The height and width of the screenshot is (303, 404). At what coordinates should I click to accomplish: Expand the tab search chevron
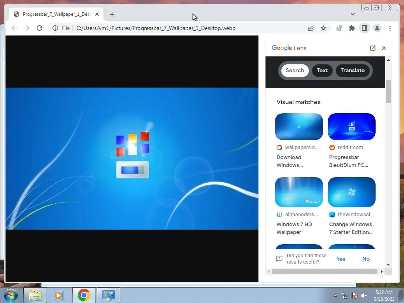352,14
